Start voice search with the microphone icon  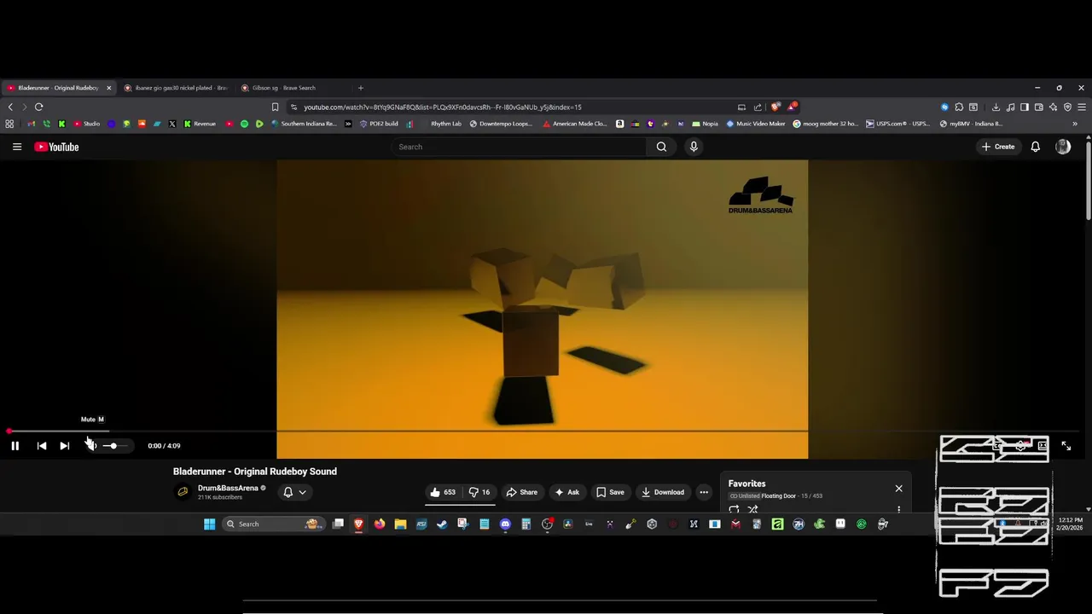(694, 147)
